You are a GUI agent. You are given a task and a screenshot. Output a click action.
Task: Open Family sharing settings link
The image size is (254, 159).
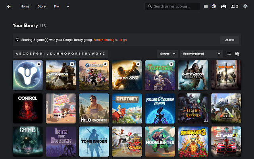110,40
